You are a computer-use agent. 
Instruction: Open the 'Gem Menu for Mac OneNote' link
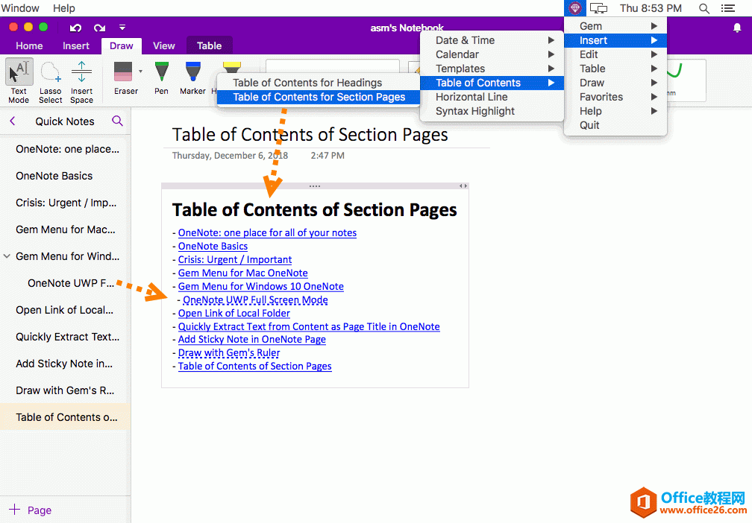tap(242, 273)
